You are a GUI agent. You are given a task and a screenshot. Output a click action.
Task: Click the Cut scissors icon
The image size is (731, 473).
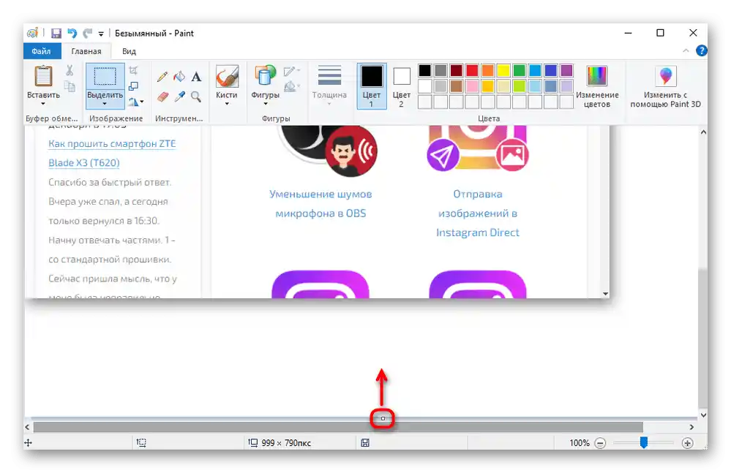[70, 71]
